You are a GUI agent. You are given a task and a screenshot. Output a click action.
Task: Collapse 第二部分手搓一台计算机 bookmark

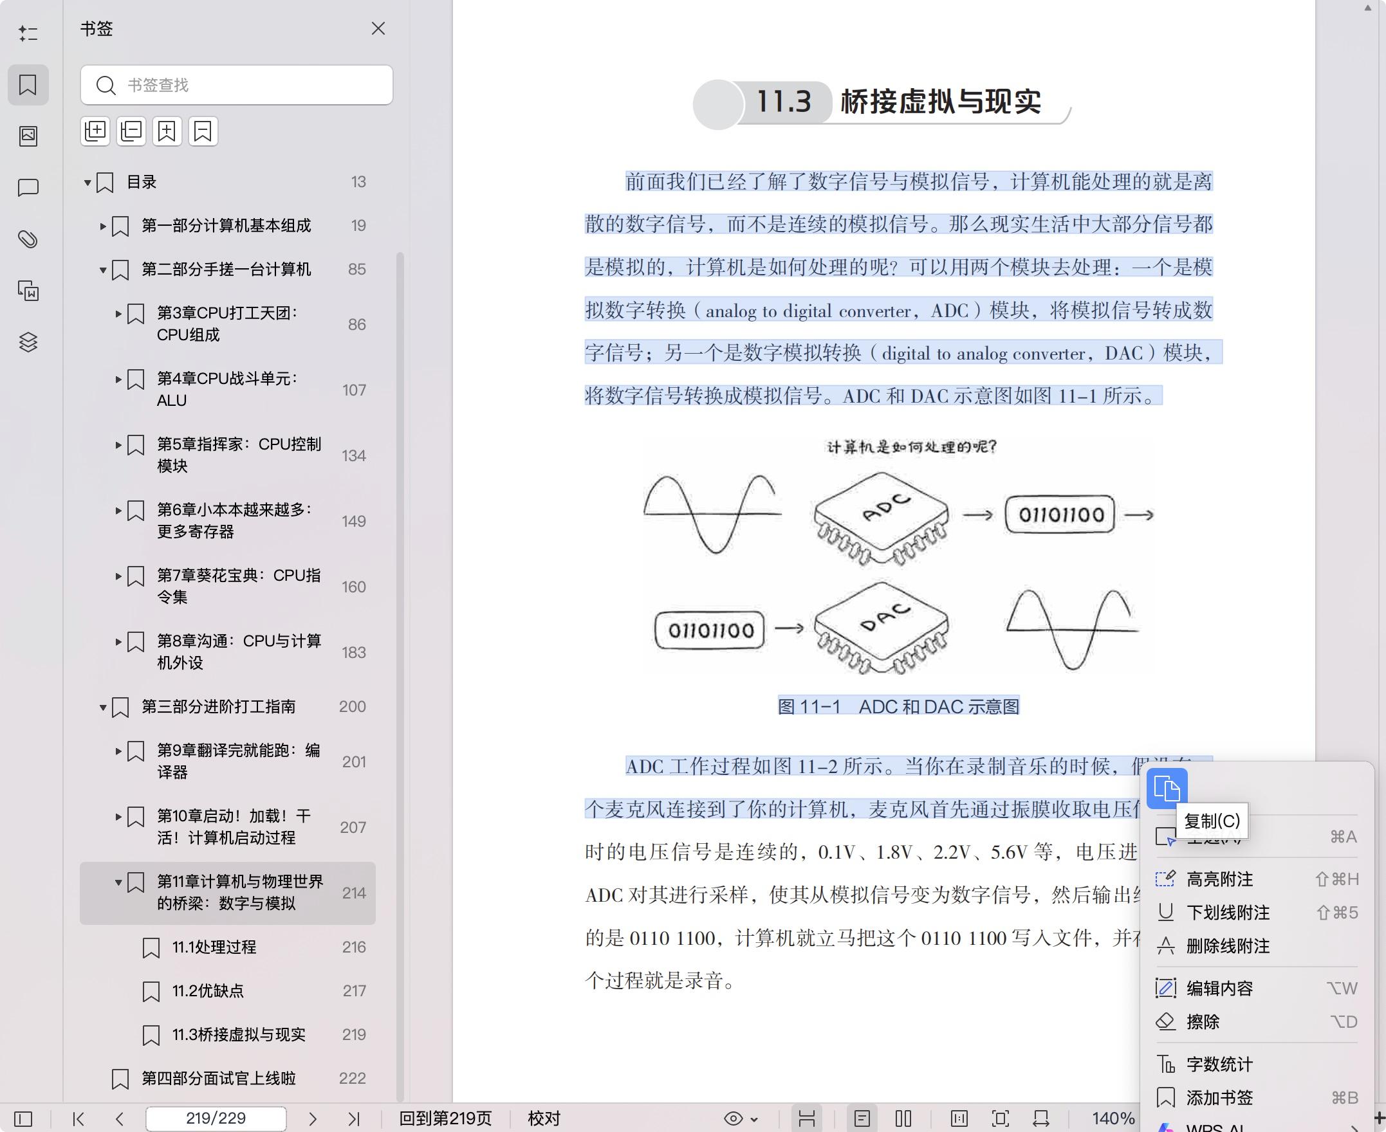(x=102, y=270)
